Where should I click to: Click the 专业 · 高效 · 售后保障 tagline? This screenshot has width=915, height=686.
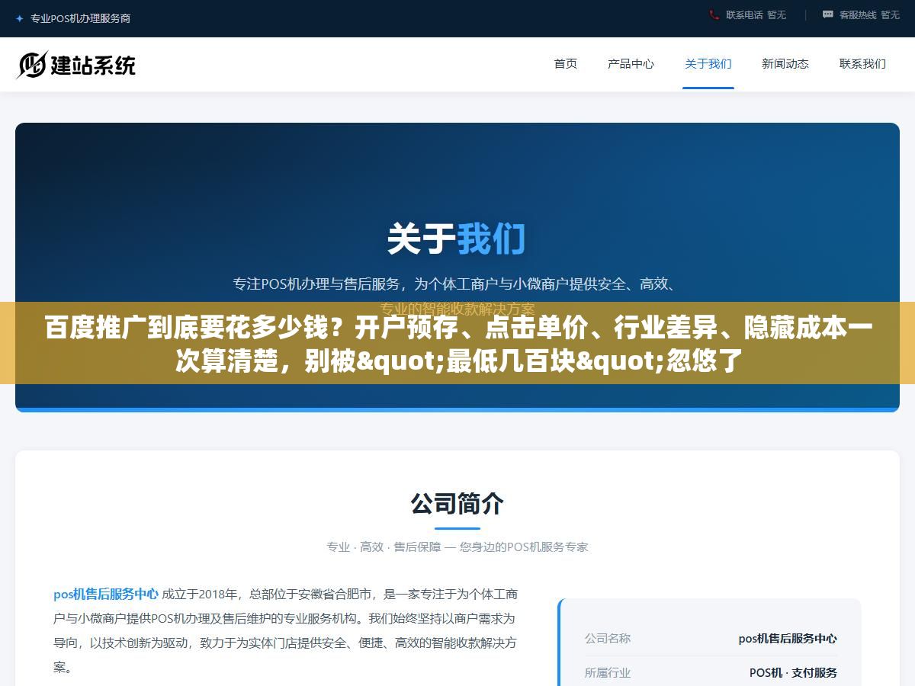[457, 547]
